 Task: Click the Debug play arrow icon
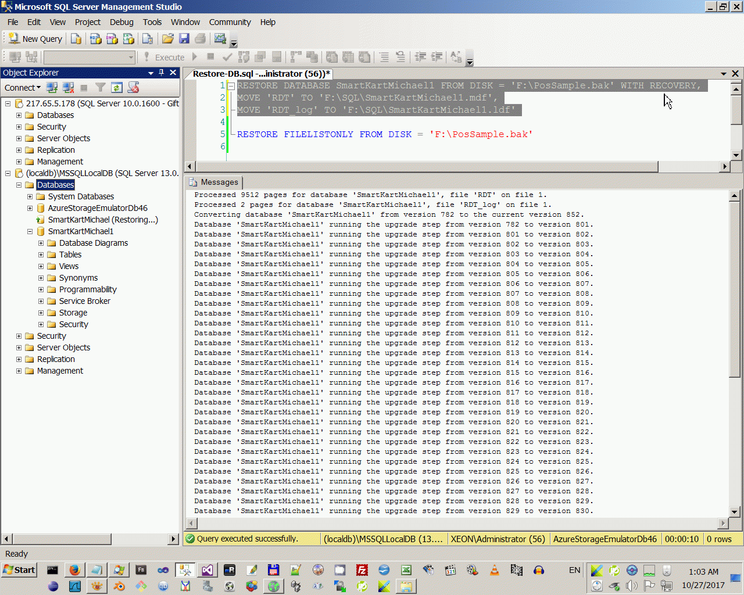(x=195, y=57)
